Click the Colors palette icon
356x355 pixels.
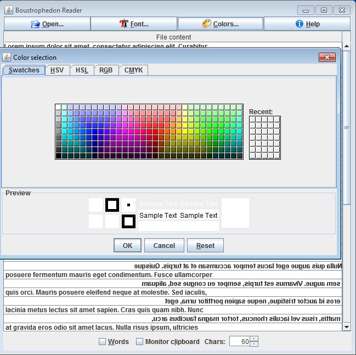pos(207,24)
